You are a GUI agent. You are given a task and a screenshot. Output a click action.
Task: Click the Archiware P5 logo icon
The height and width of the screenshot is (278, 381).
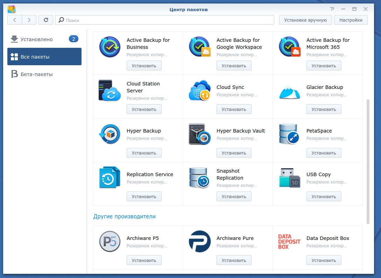click(x=110, y=241)
